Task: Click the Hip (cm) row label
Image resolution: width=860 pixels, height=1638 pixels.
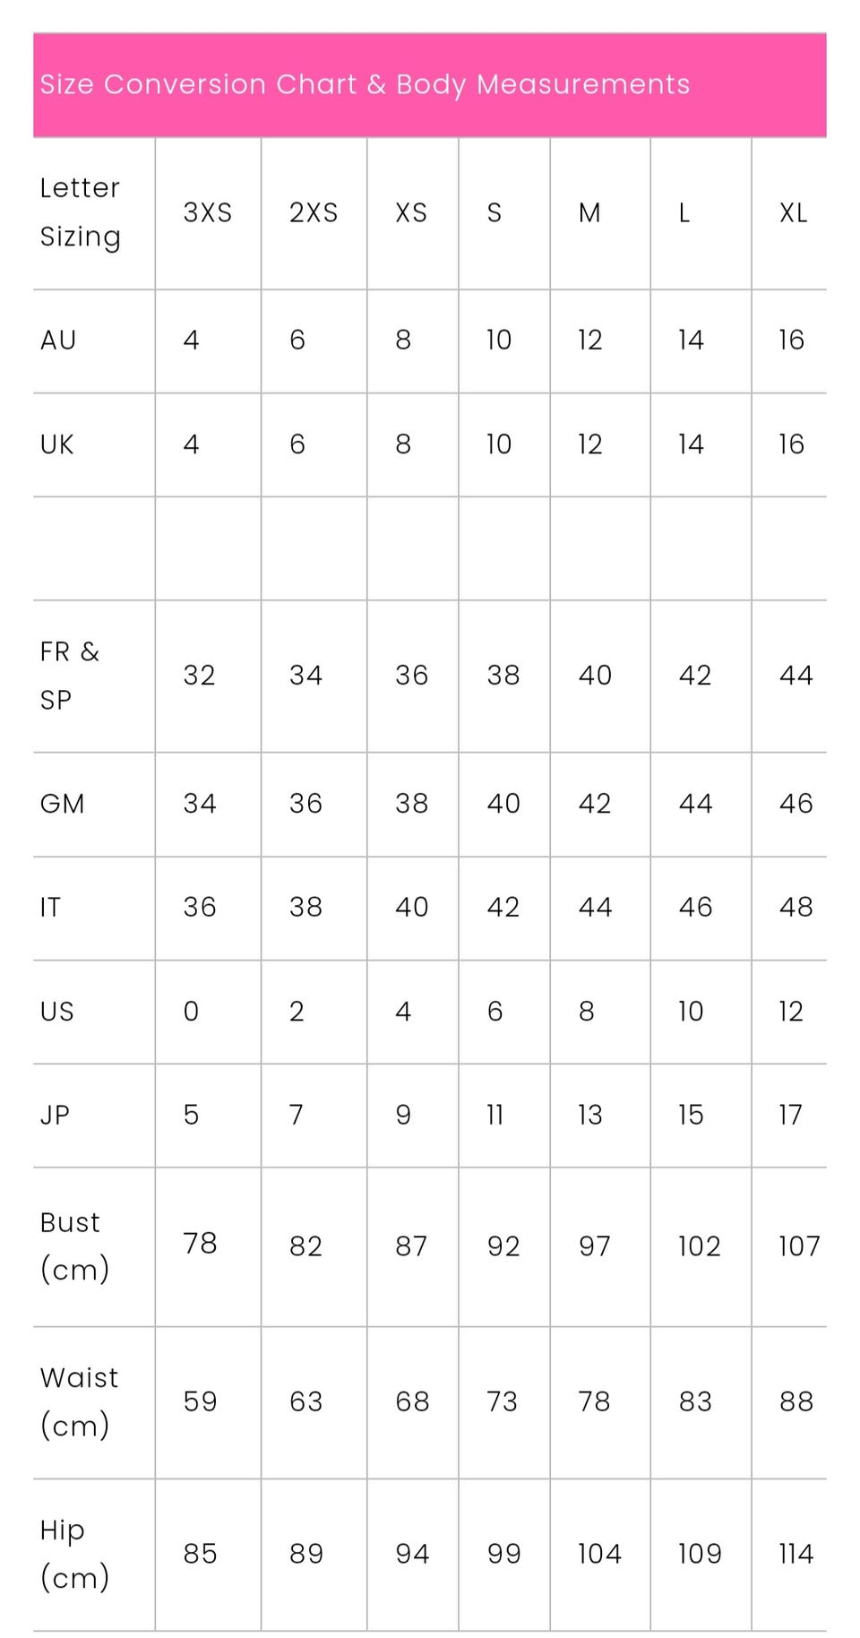Action: (x=74, y=1554)
